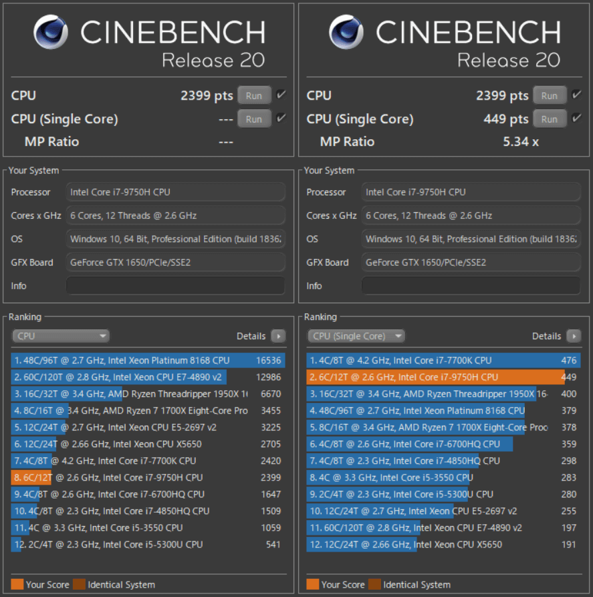Image resolution: width=593 pixels, height=597 pixels.
Task: Run the CPU test in the right window
Action: pyautogui.click(x=550, y=96)
